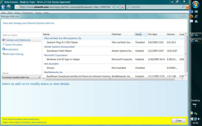Open the Edit menu
This screenshot has height=126, width=202.
tap(10, 13)
